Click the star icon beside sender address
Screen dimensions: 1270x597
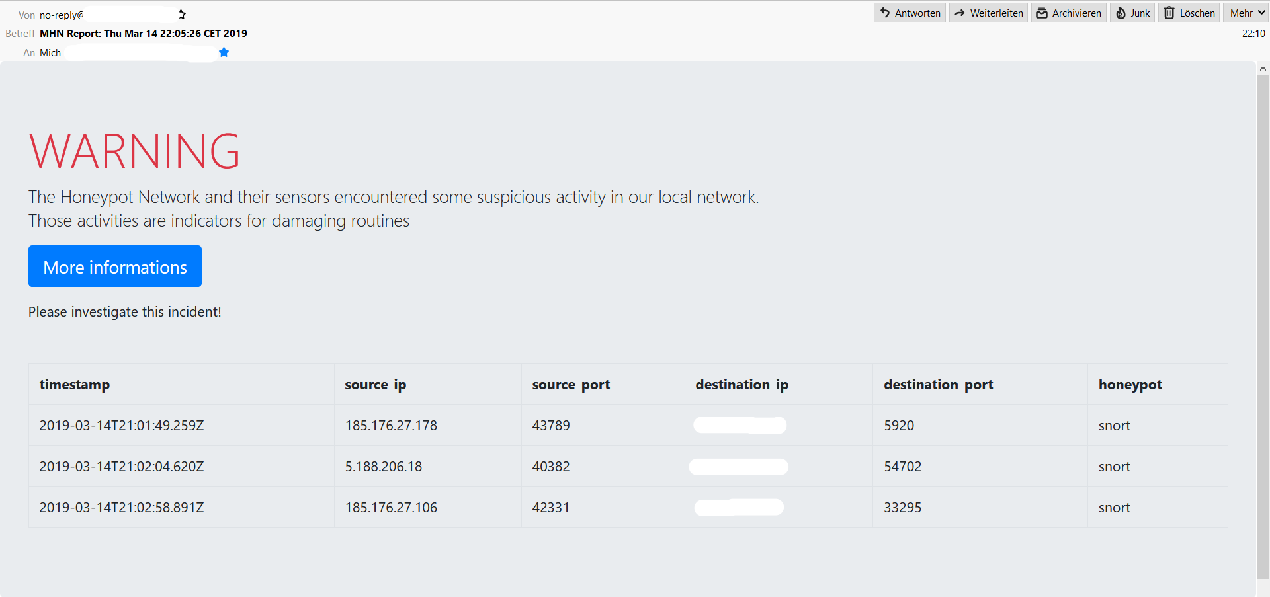[183, 15]
